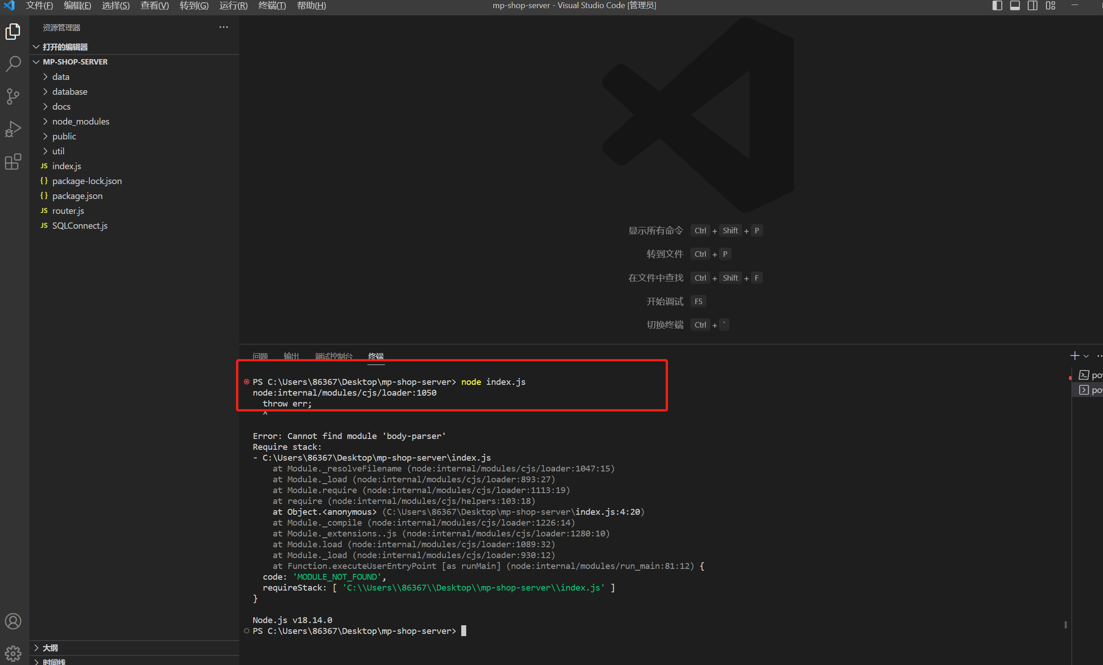Open terminal panel more actions ellipsis

1099,356
